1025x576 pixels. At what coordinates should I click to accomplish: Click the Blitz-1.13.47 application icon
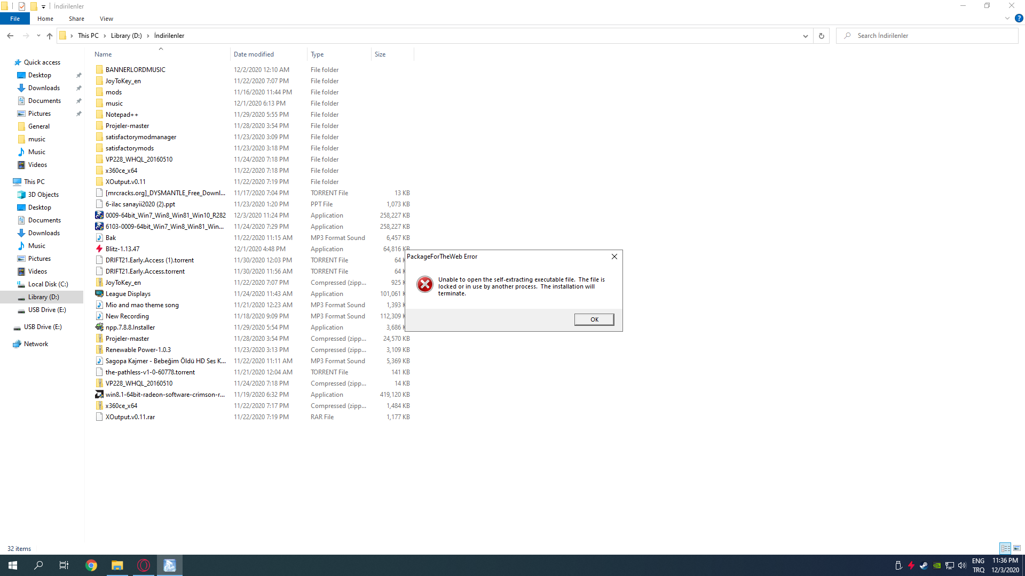(99, 249)
